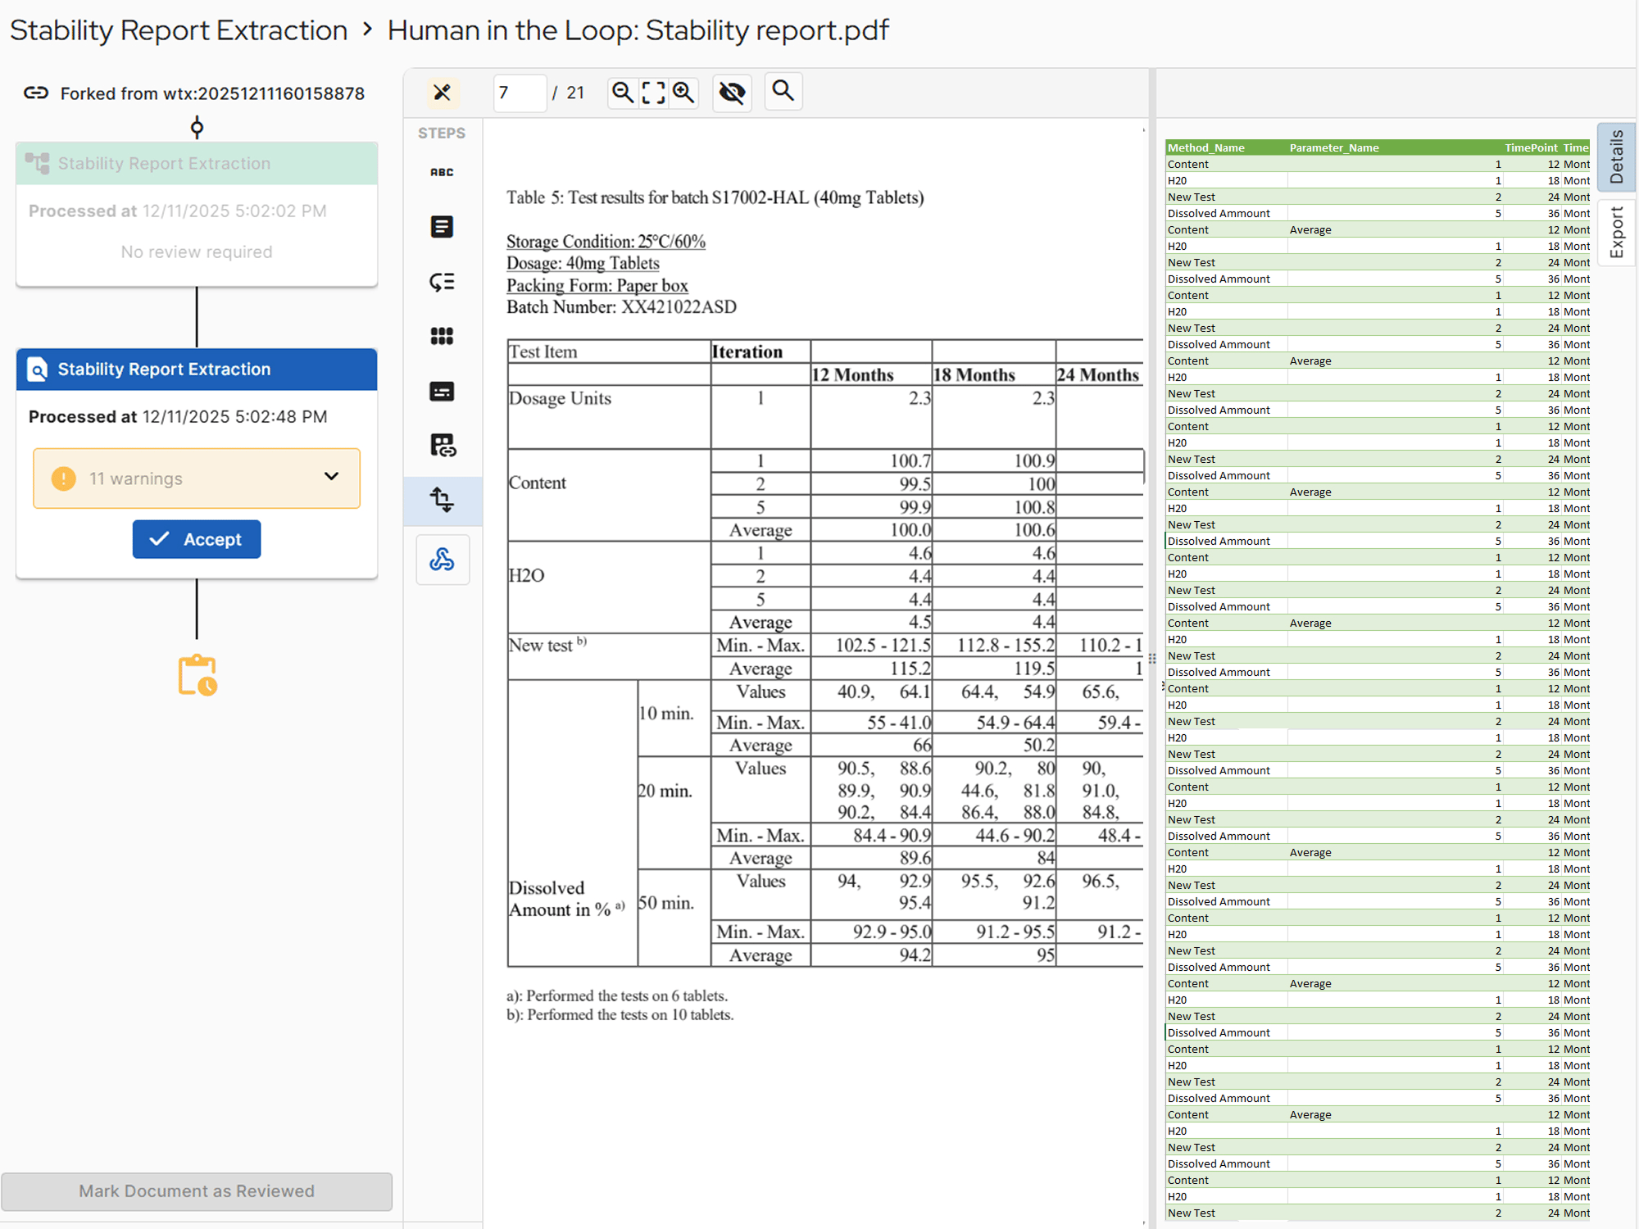Click the design tools (pencil-ruler) icon

[443, 93]
